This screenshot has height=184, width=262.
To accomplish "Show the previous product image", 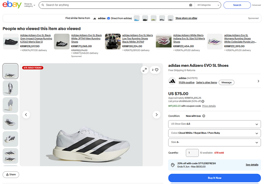I will pos(26,115).
